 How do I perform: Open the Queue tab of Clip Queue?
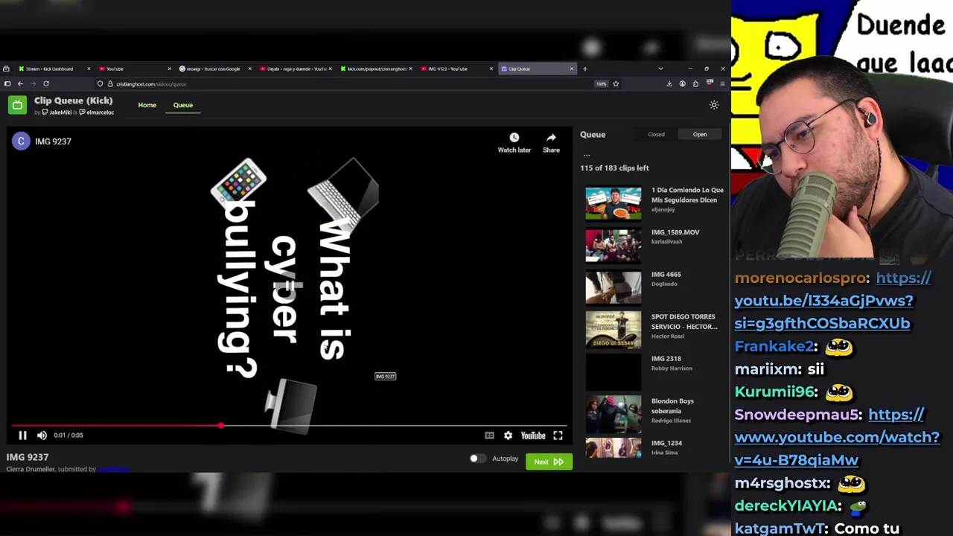click(182, 105)
